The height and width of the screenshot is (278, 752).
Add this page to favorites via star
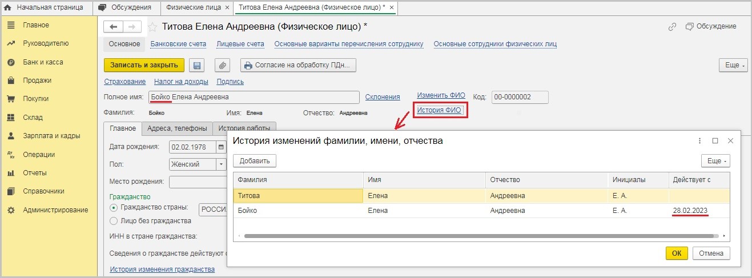pos(152,27)
